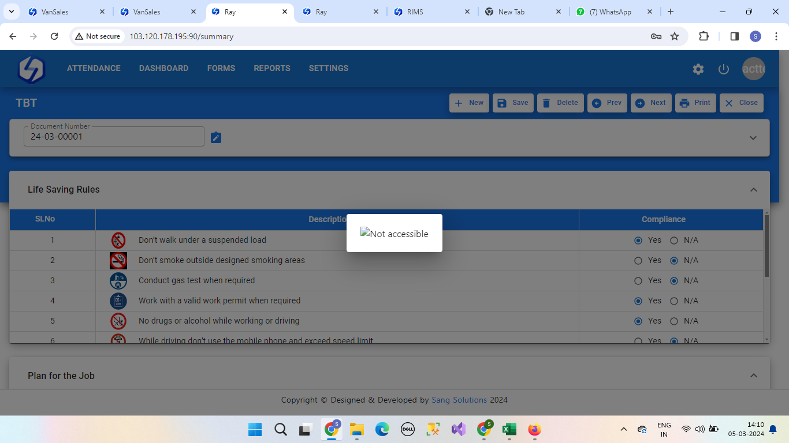Collapse the Plan for the Job section
The width and height of the screenshot is (789, 443).
point(753,376)
